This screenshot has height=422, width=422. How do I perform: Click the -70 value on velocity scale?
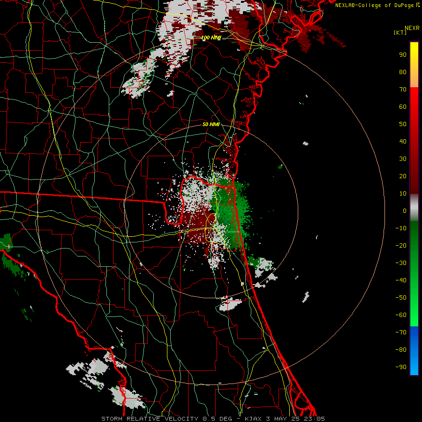401,332
